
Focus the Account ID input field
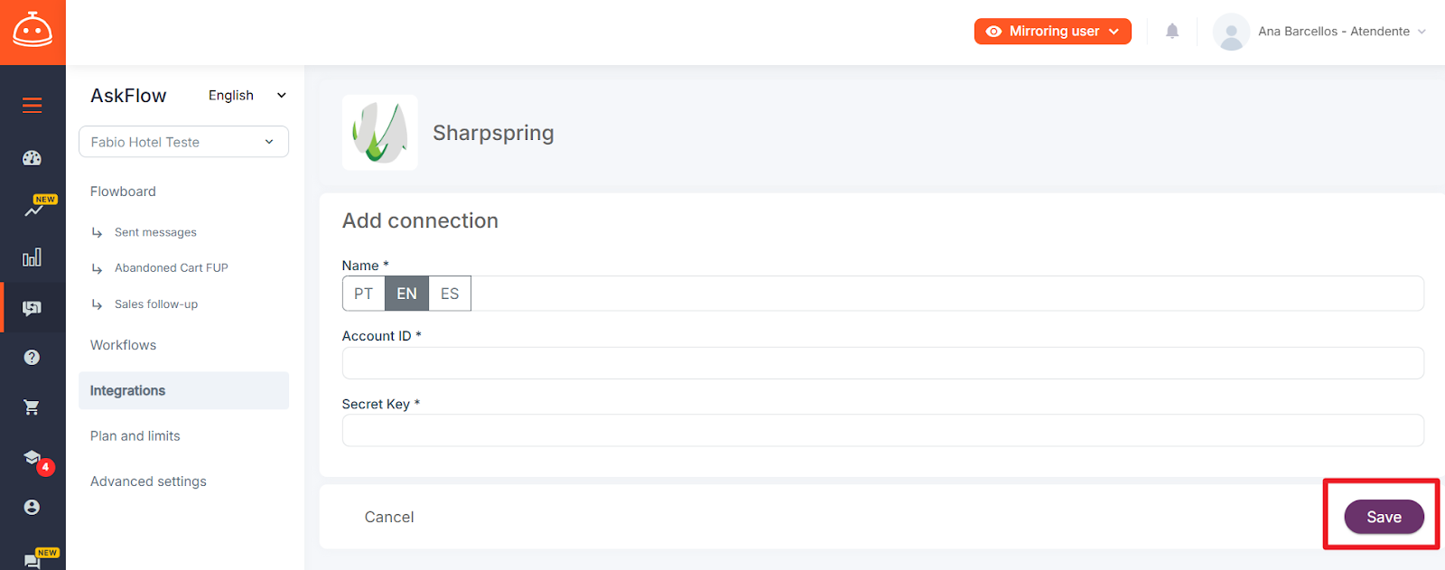click(882, 363)
